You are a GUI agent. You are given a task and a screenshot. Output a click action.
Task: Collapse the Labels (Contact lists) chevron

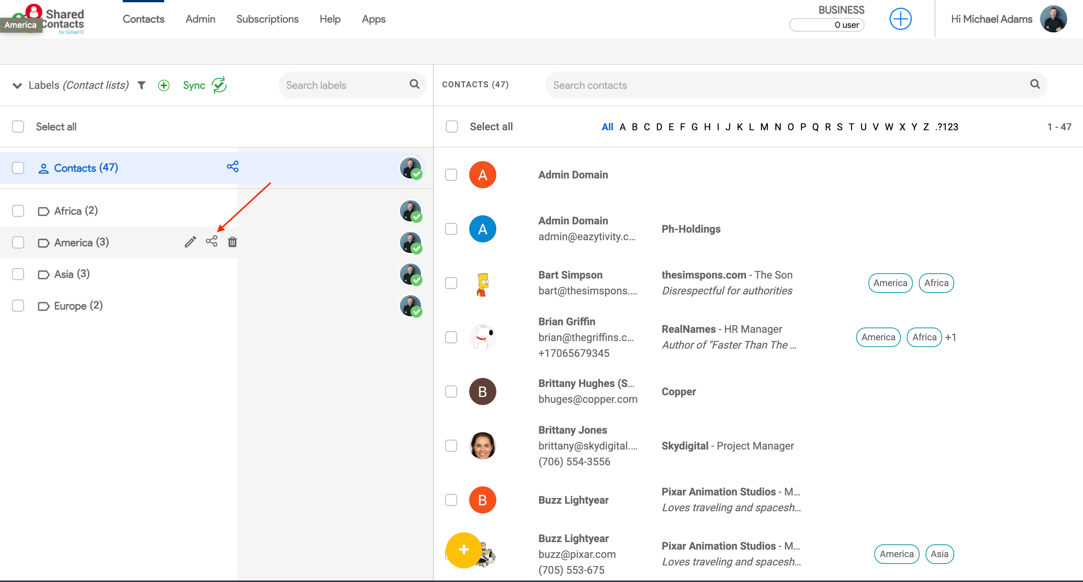coord(17,85)
